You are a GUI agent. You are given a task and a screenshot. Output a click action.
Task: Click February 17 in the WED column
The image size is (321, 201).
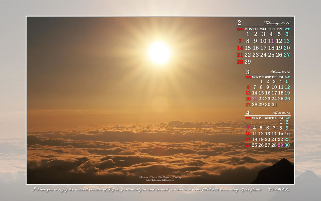(x=263, y=48)
